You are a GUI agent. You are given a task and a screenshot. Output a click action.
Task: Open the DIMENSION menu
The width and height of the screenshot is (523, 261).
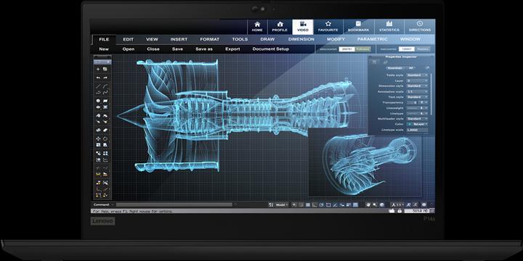(x=301, y=39)
